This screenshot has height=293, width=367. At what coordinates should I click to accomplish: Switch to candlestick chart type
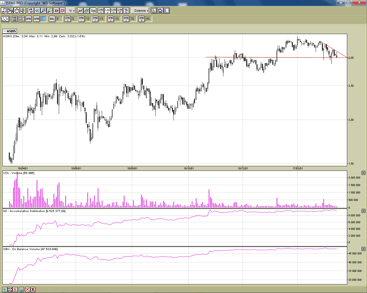[93, 11]
